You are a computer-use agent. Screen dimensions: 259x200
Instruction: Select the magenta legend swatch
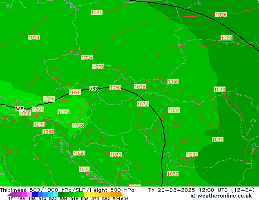[25, 194]
